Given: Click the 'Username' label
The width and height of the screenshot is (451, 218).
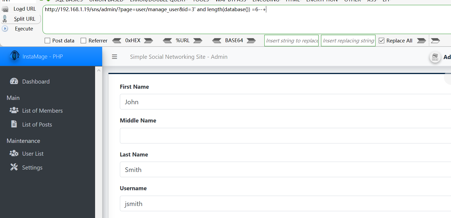Looking at the screenshot, I should point(133,188).
